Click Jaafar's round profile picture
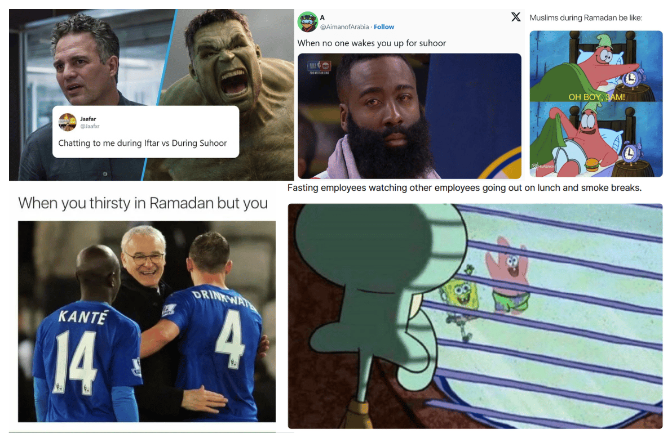Viewport: 672px width, 438px height. pos(67,123)
